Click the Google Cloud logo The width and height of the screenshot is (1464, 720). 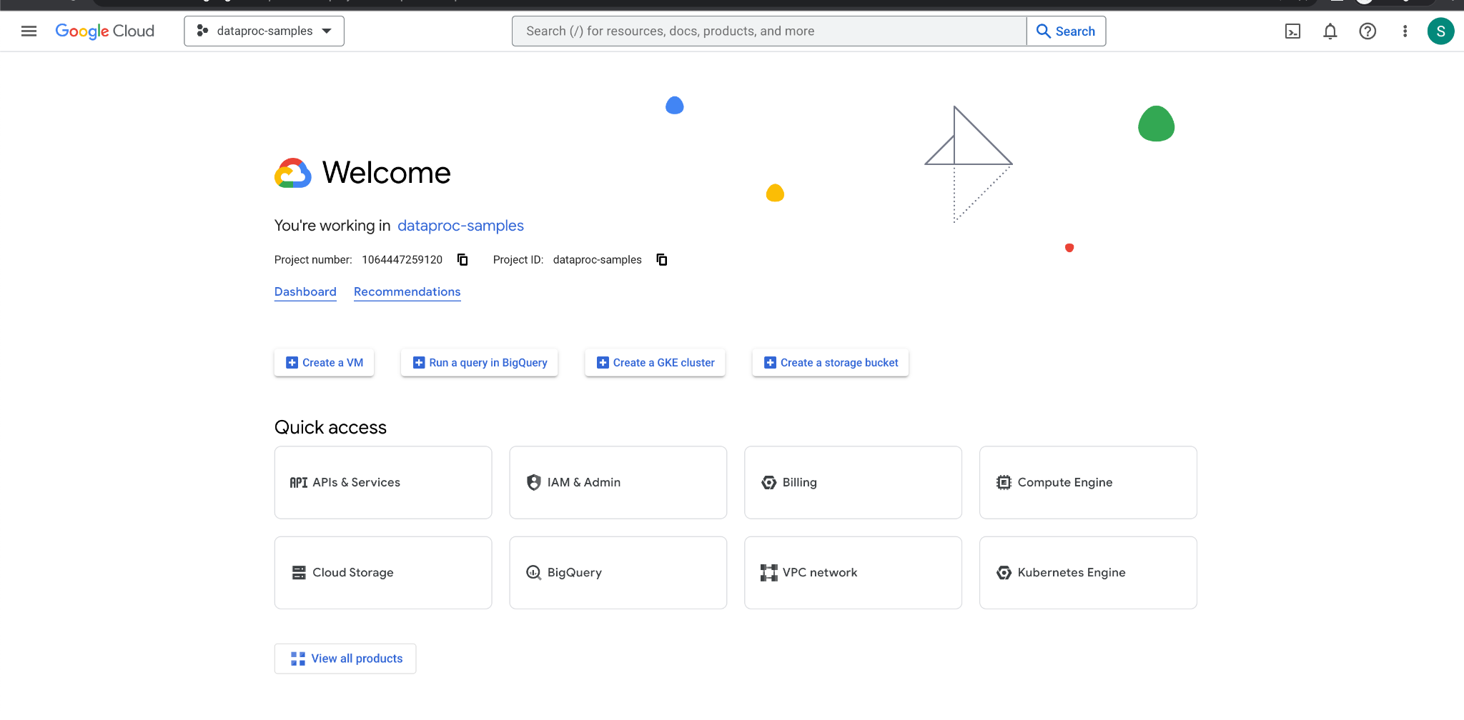105,31
